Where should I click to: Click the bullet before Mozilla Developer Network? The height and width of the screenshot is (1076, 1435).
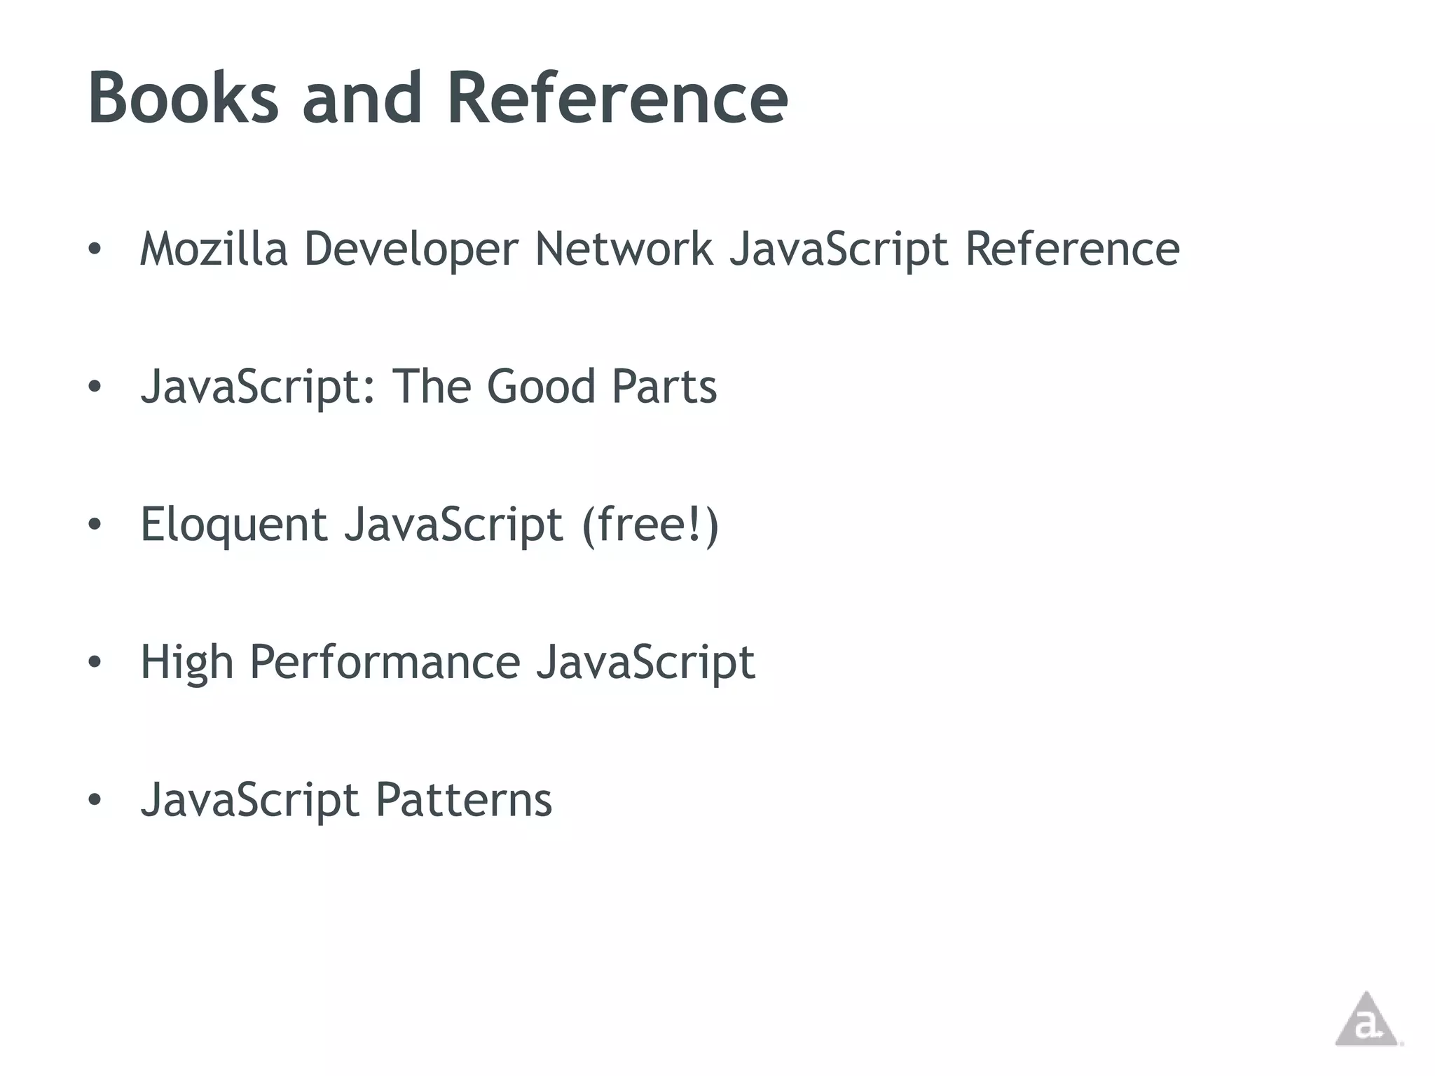(95, 249)
